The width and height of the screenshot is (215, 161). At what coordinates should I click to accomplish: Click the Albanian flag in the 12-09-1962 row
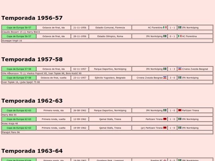pyautogui.click(x=165, y=119)
